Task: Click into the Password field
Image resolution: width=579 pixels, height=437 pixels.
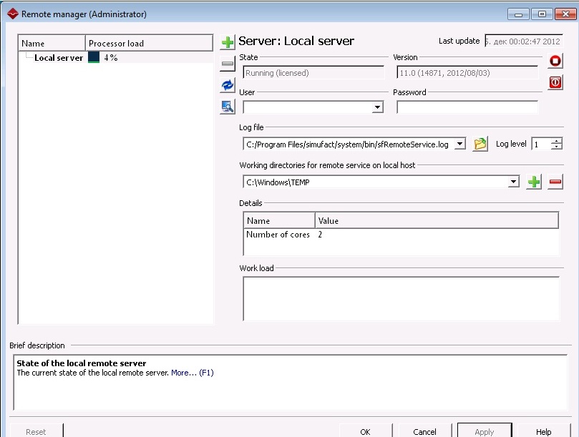Action: coord(467,107)
